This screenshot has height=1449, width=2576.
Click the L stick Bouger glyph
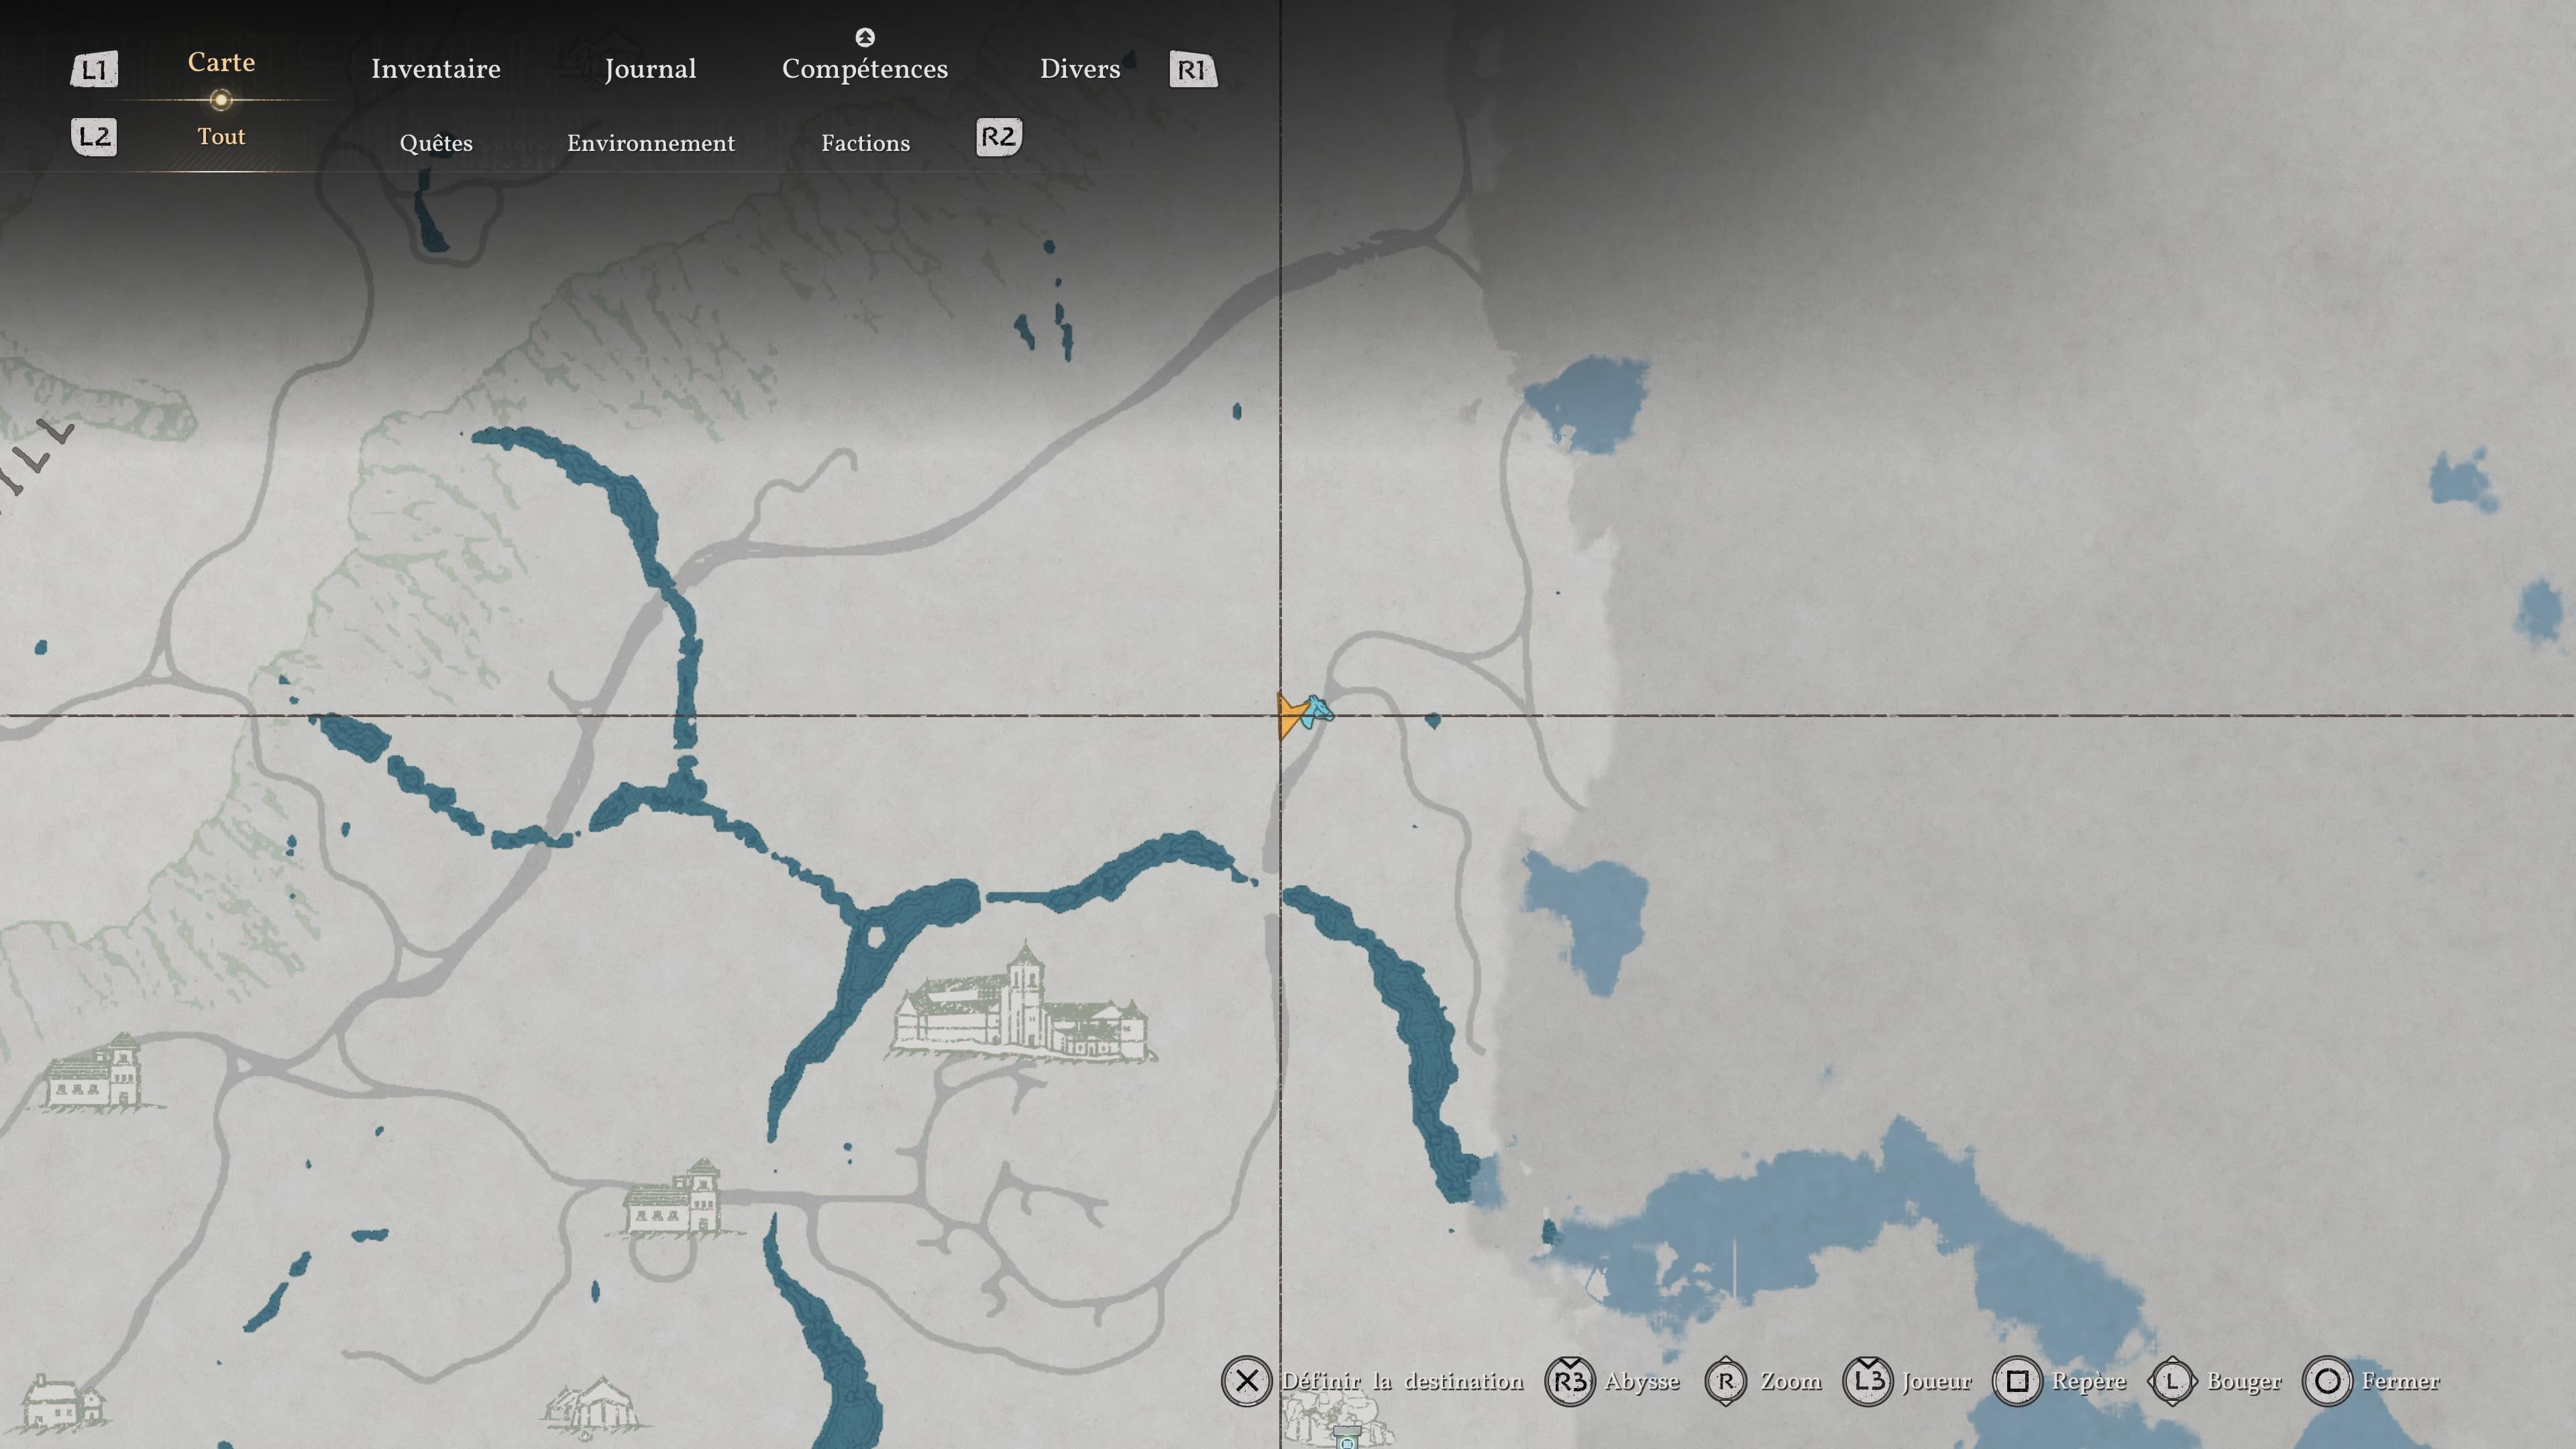2172,1381
